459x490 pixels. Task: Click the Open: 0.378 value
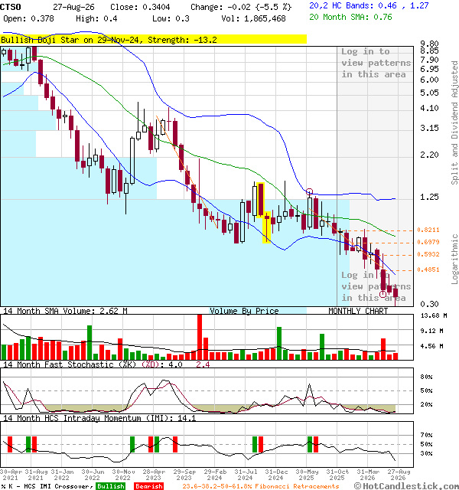pos(28,18)
